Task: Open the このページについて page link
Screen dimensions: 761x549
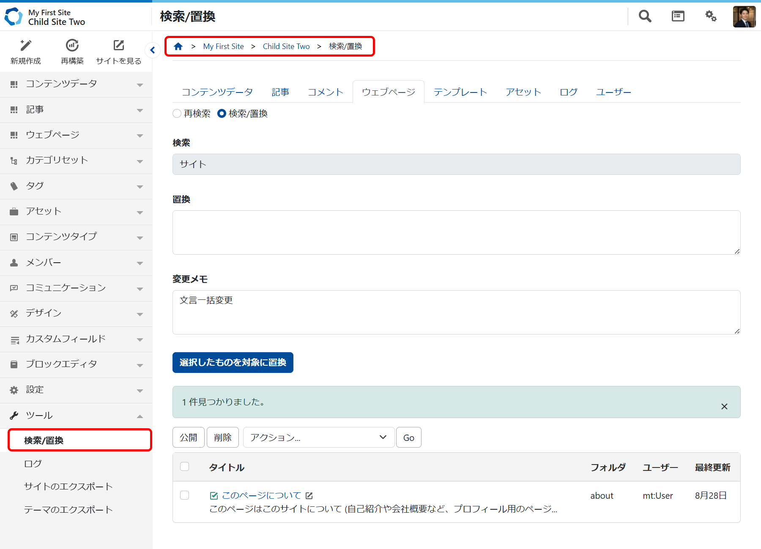Action: point(261,495)
